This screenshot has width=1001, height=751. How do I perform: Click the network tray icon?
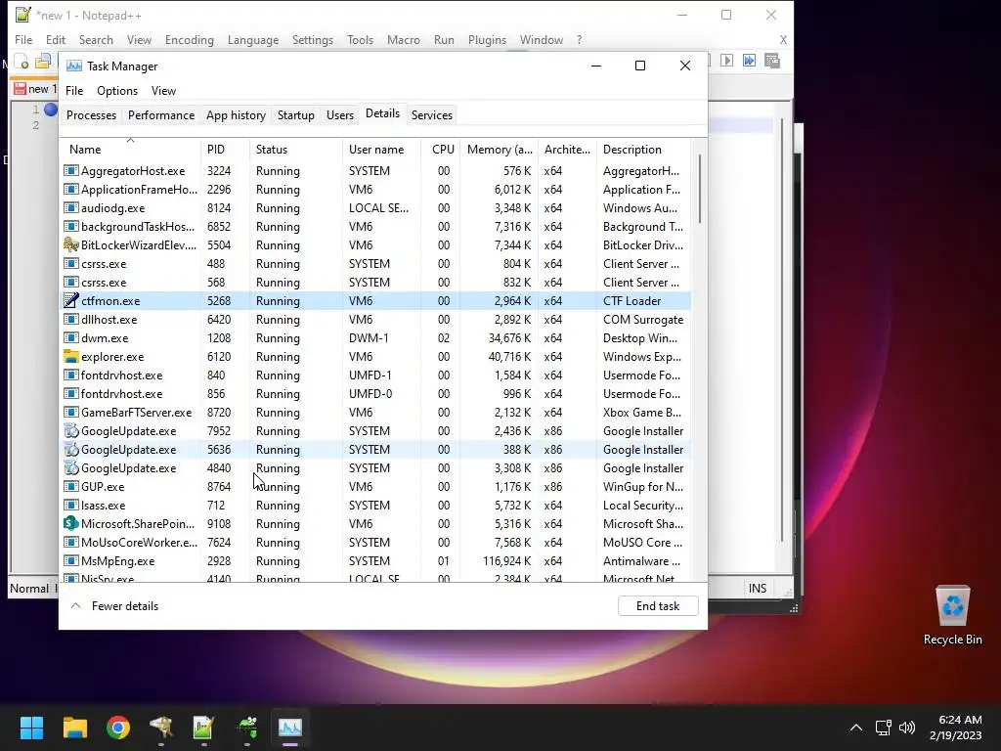[883, 728]
